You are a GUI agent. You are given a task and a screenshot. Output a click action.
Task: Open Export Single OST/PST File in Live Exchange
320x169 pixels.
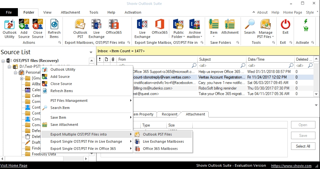pyautogui.click(x=87, y=141)
